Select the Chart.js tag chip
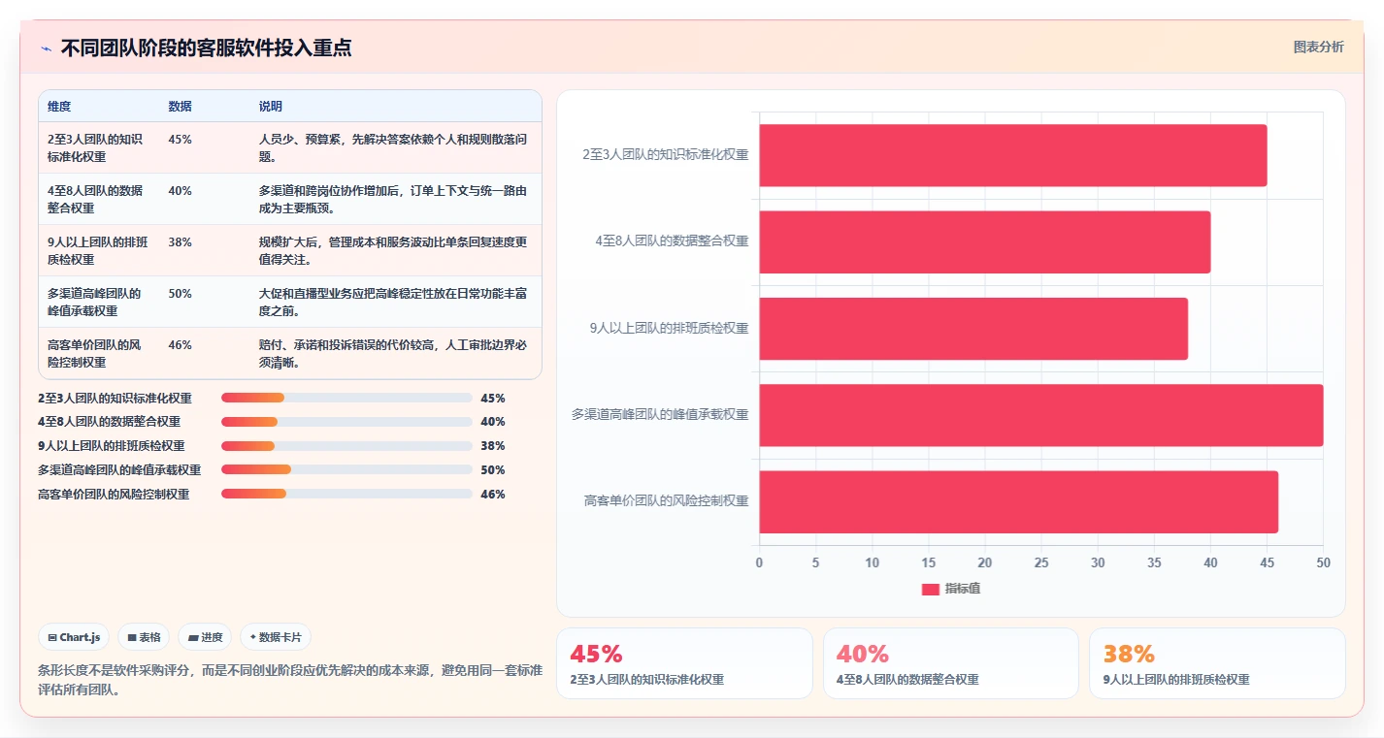 pyautogui.click(x=75, y=637)
